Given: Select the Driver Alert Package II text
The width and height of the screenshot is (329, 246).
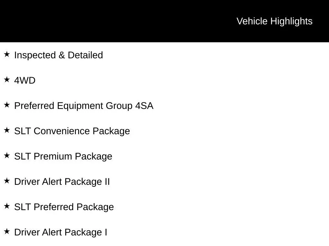Looking at the screenshot, I should [x=62, y=182].
